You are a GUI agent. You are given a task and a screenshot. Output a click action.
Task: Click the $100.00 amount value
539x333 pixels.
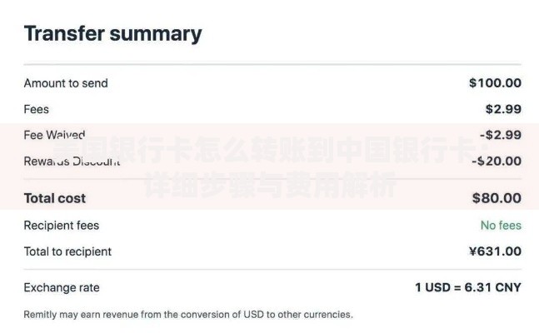coord(495,82)
